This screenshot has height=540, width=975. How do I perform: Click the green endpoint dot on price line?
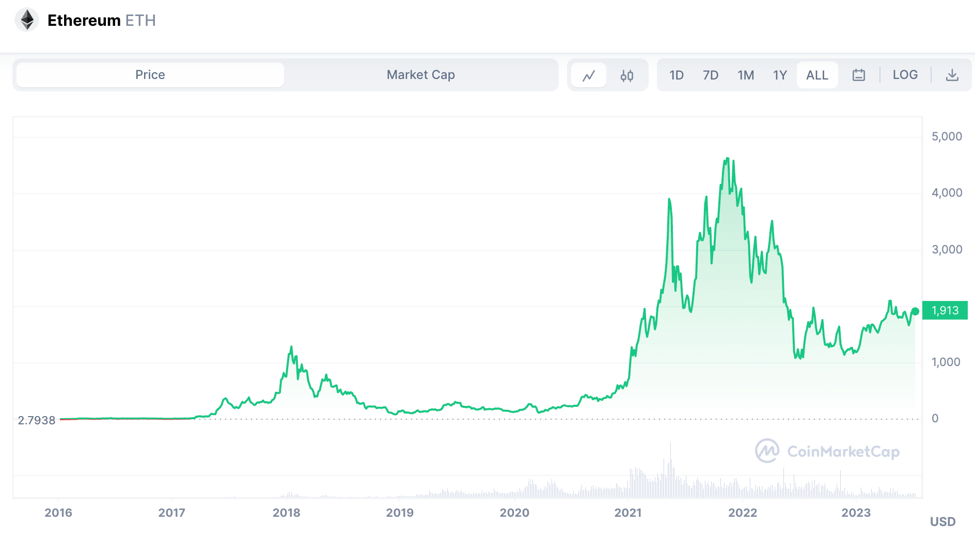pyautogui.click(x=915, y=311)
